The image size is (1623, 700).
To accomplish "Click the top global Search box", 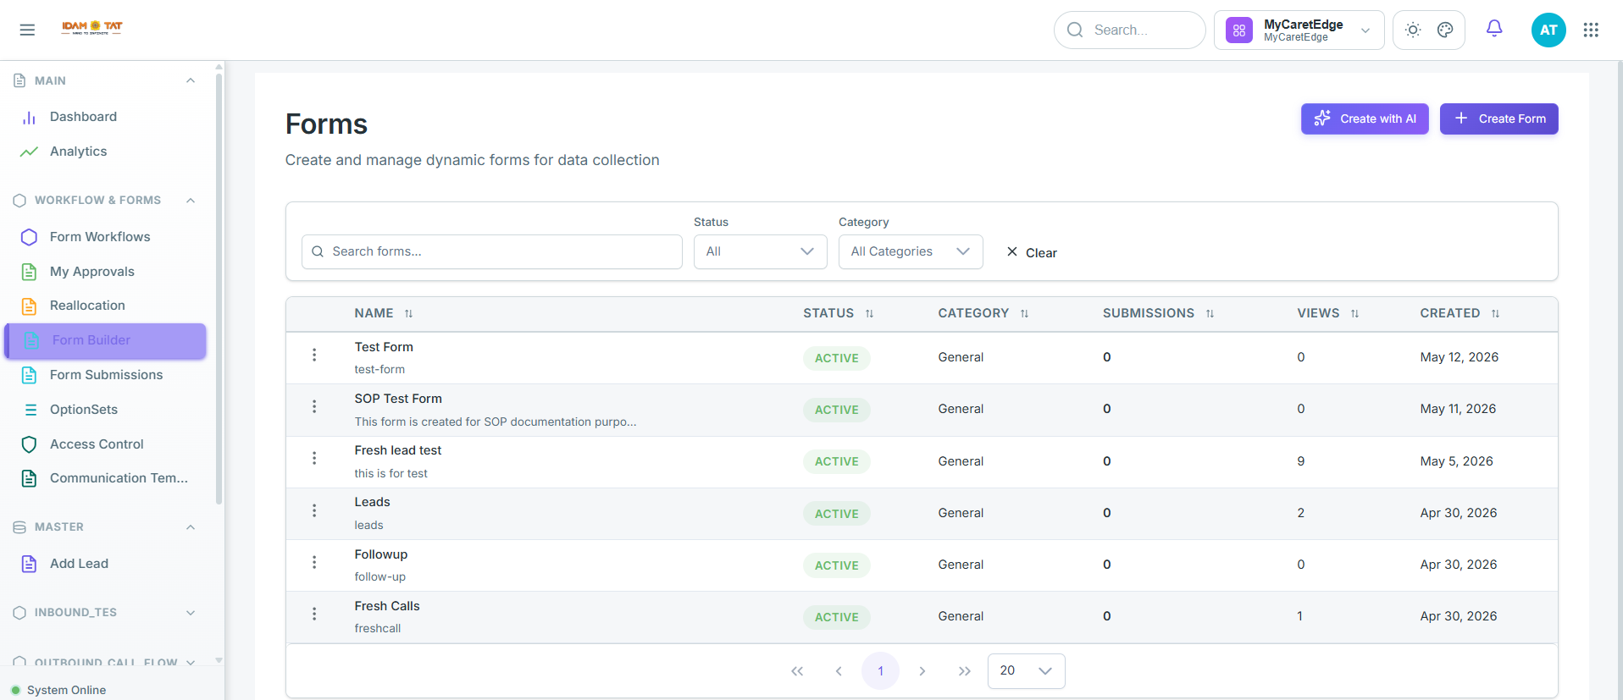I will tap(1129, 30).
